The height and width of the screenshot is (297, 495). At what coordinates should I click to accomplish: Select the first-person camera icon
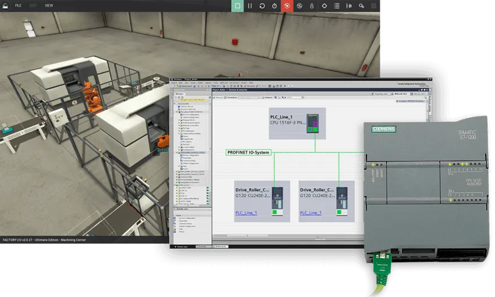(312, 6)
